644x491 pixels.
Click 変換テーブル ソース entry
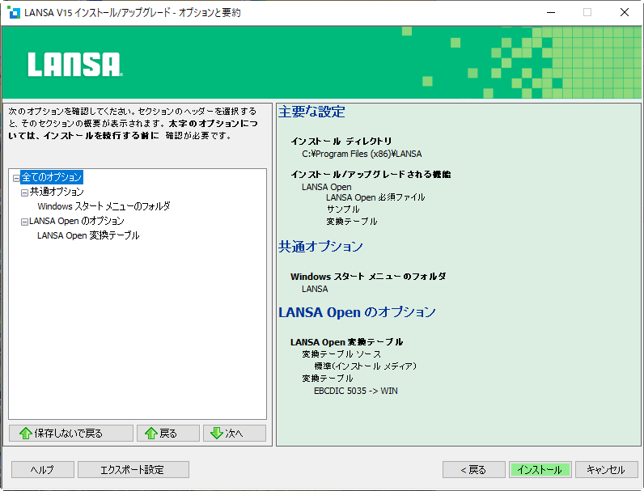pos(341,354)
